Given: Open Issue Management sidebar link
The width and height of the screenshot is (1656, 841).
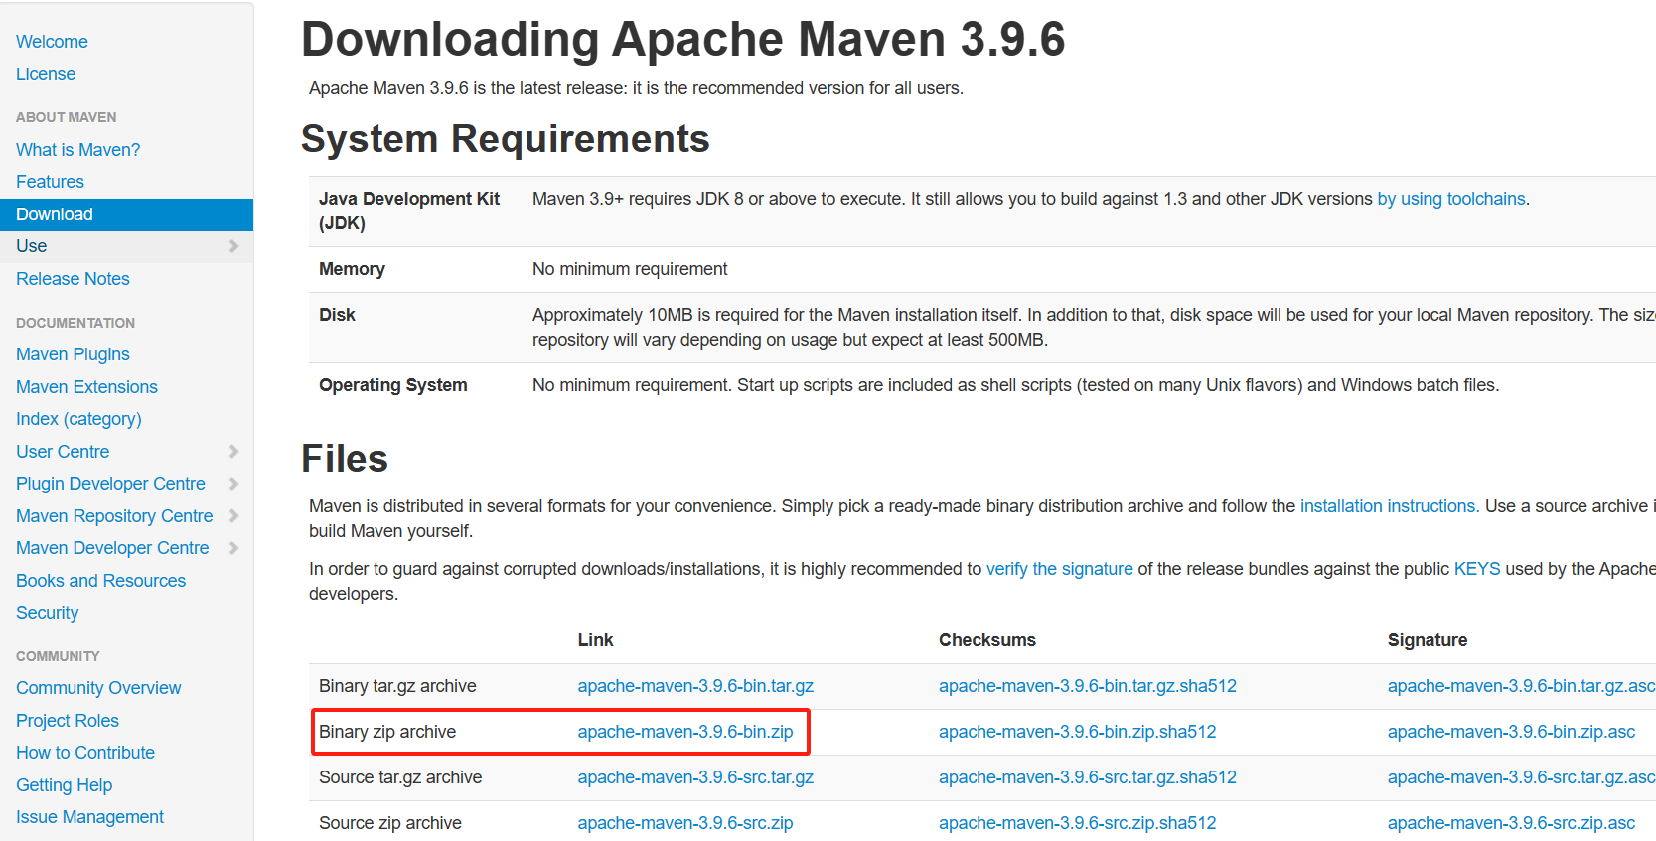Looking at the screenshot, I should click(x=89, y=817).
